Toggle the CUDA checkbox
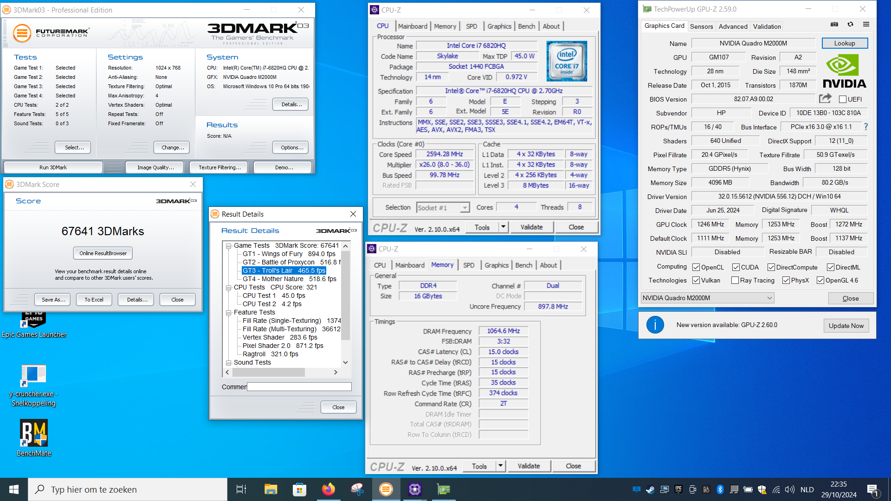The width and height of the screenshot is (891, 501). click(x=736, y=267)
